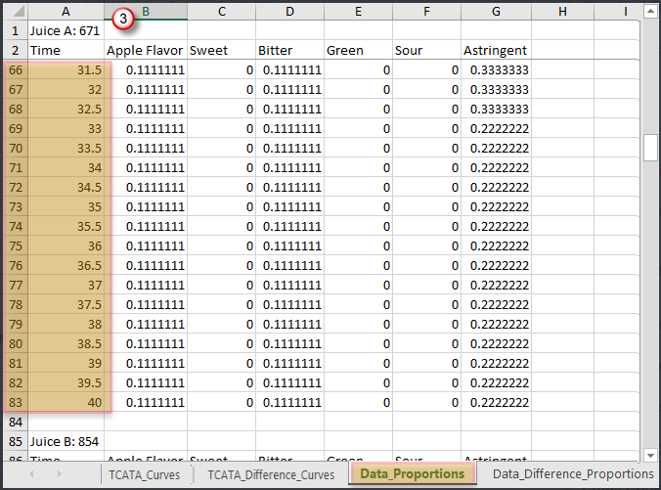Click the vertical scrollbar down arrow
Screen dimensions: 661x490
click(x=650, y=456)
